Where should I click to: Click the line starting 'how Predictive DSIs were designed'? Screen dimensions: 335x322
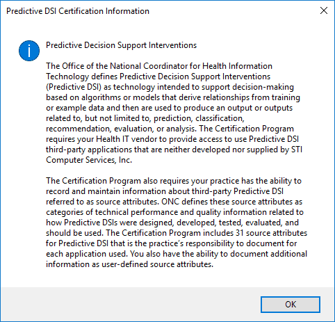pyautogui.click(x=172, y=223)
